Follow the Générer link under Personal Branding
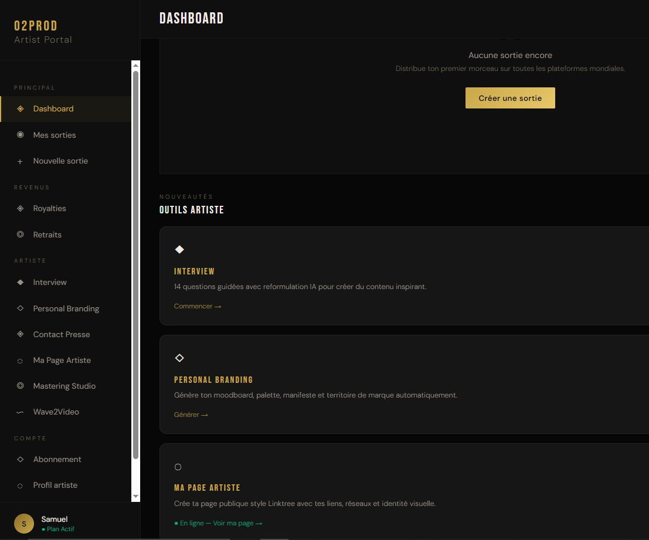The height and width of the screenshot is (540, 649). 191,415
